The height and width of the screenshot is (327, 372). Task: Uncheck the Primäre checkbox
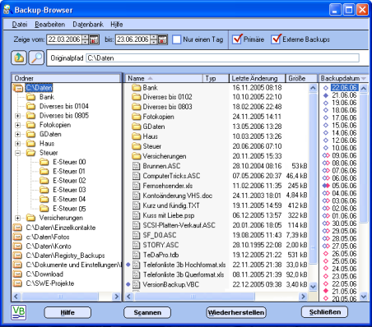pyautogui.click(x=237, y=39)
